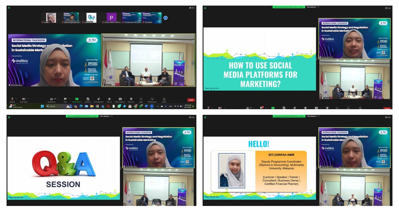This screenshot has height=224, width=399.
Task: Select the purple P avatar thumbnail
Action: [x=111, y=18]
